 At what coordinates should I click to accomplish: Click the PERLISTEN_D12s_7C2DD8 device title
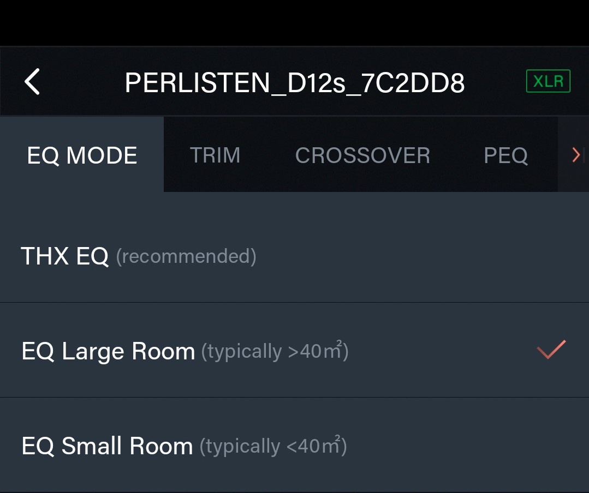tap(294, 83)
